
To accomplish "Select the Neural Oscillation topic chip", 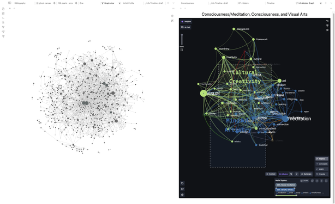I will coord(286,185).
